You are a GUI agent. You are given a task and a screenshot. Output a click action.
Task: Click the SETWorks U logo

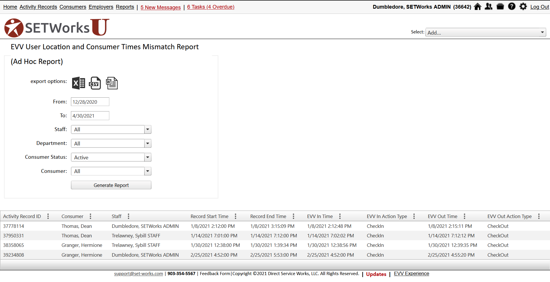point(57,28)
